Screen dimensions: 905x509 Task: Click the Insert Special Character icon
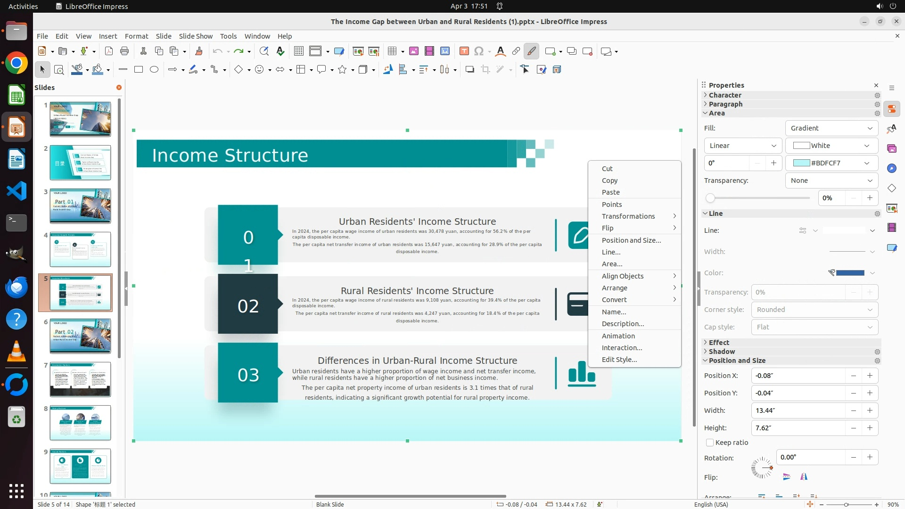[x=479, y=51]
